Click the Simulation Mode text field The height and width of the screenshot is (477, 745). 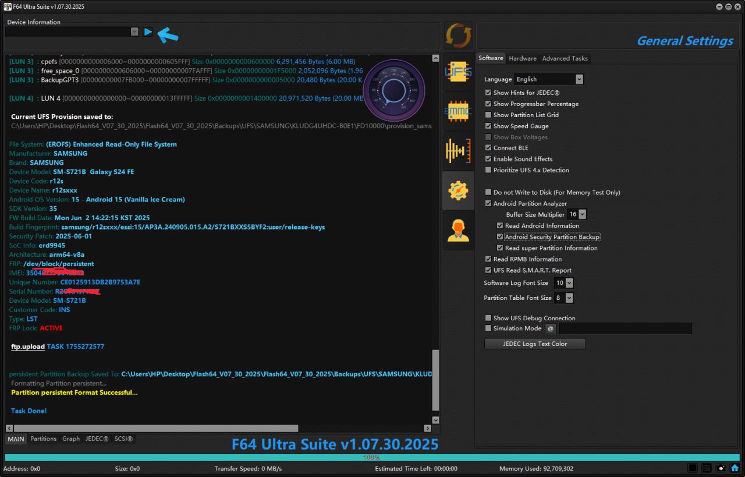[x=625, y=328]
